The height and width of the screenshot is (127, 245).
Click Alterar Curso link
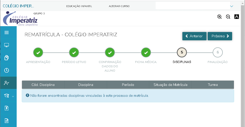[x=119, y=6]
